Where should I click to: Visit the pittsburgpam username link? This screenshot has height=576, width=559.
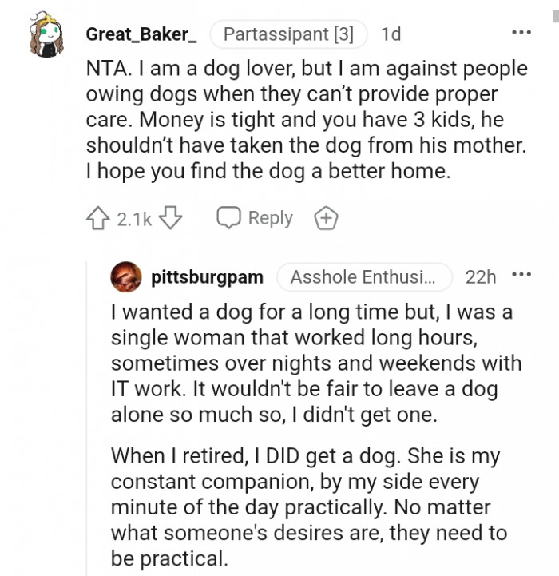tap(207, 277)
